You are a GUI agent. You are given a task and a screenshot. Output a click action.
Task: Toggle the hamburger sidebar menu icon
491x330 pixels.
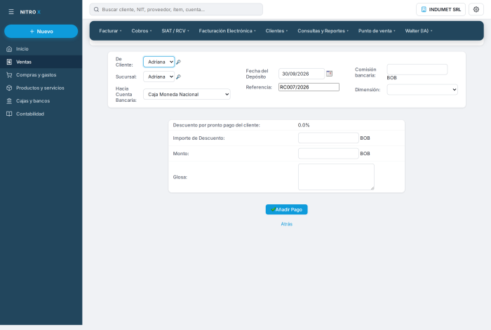click(11, 12)
